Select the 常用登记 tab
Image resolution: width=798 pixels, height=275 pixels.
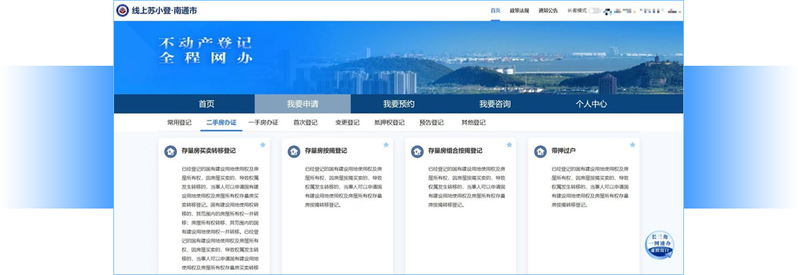tap(179, 122)
